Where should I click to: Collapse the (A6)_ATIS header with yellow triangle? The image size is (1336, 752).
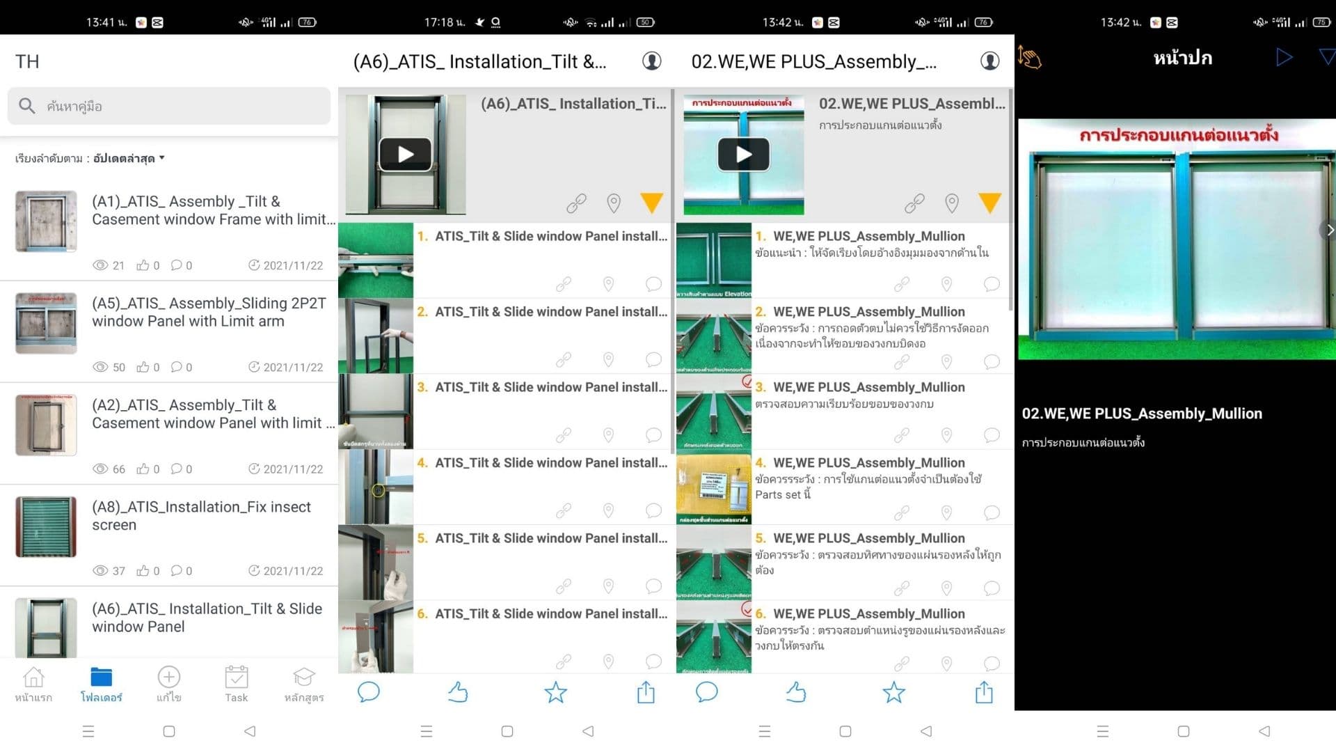tap(652, 203)
